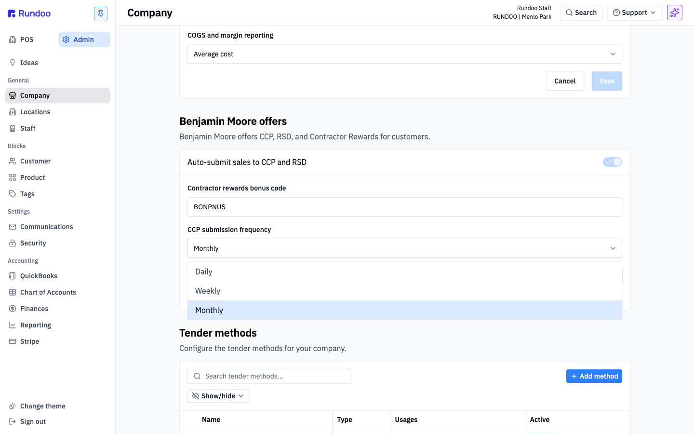Viewport: 694px width, 434px height.
Task: Open the Support menu
Action: 634,13
